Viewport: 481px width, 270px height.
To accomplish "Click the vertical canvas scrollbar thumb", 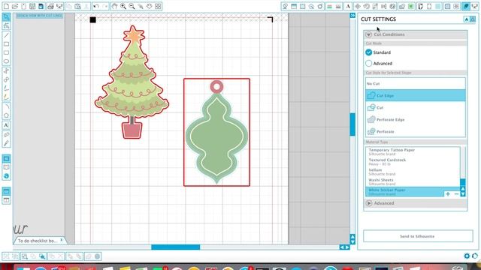I will (x=352, y=124).
